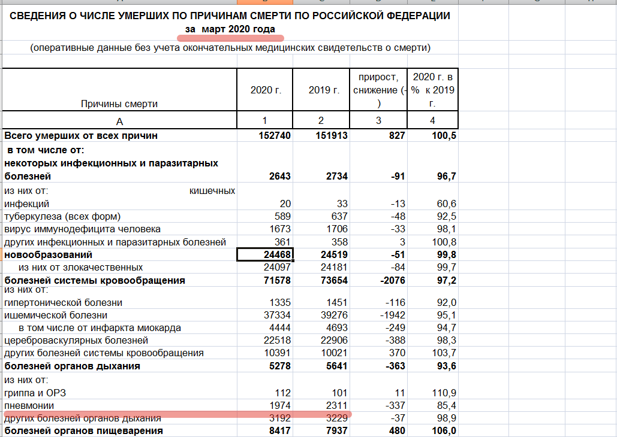Click value 151913 for total deaths 2019

click(x=321, y=136)
